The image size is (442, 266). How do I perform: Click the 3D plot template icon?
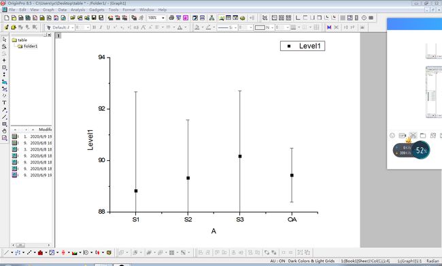(109, 252)
